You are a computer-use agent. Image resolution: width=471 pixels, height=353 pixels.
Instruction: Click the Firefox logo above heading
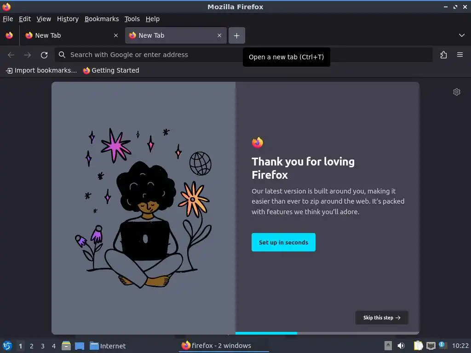(258, 142)
